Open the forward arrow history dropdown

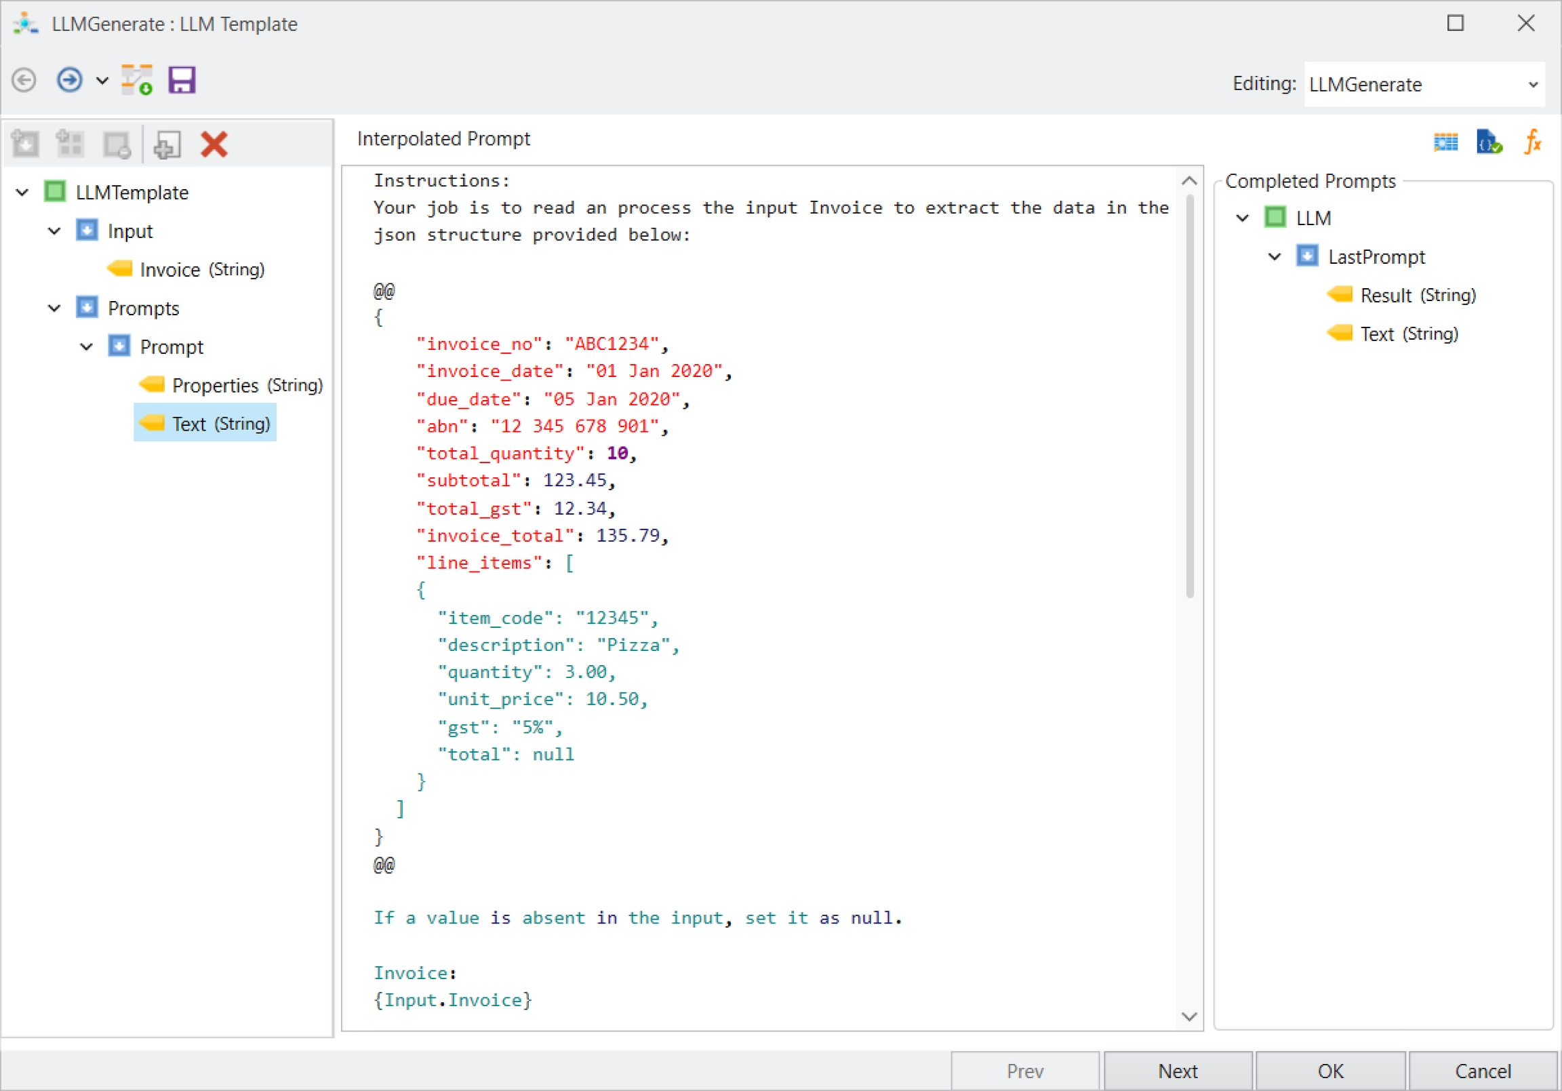click(102, 81)
